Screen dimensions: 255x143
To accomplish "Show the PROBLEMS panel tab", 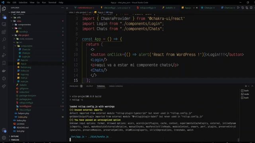I will pos(76,86).
